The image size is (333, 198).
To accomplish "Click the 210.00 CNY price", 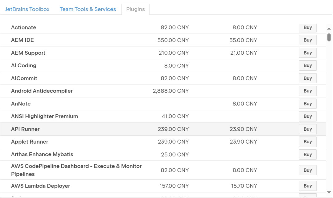I will click(174, 53).
